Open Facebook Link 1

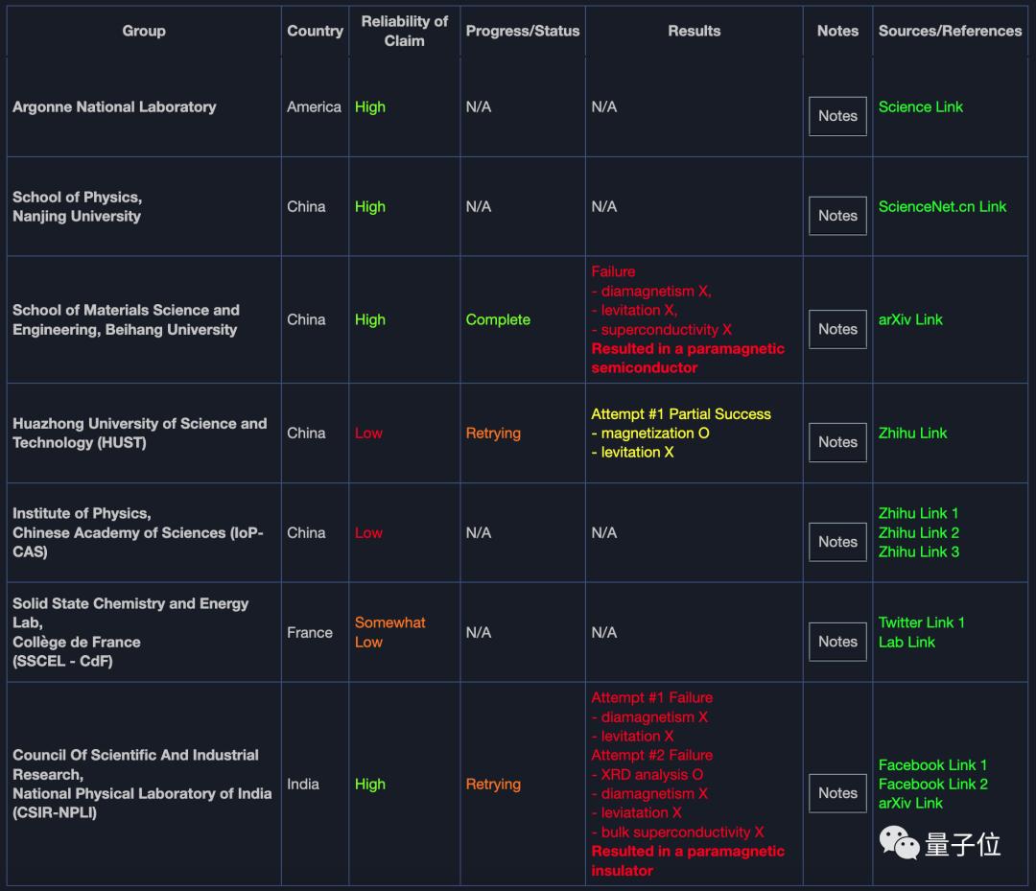point(932,765)
